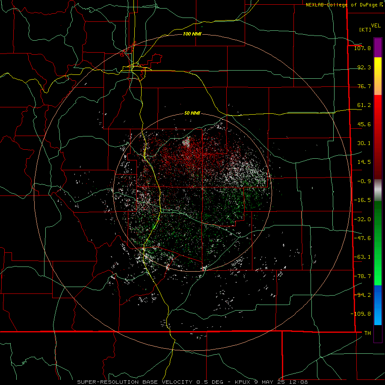Click the -94.2 velocity scale value
Screen dimensions: 385x385
[x=362, y=295]
